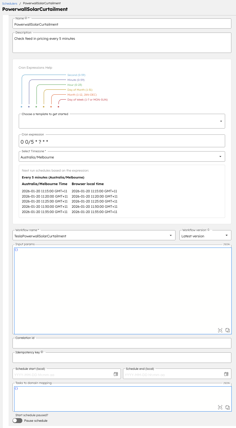Copy the Input params JSON
Image resolution: width=236 pixels, height=428 pixels.
click(x=227, y=330)
